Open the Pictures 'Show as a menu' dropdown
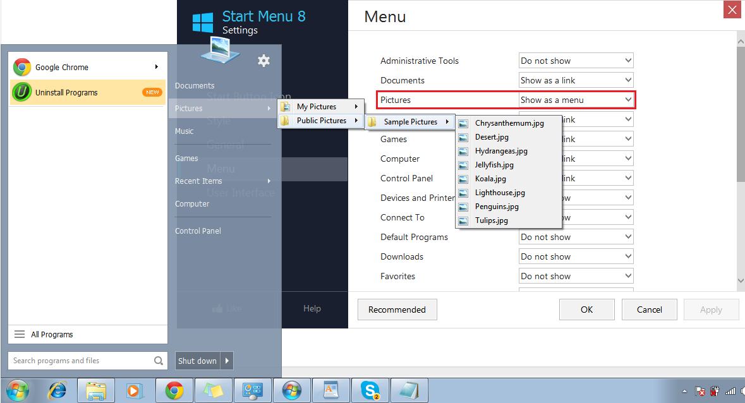 (576, 100)
